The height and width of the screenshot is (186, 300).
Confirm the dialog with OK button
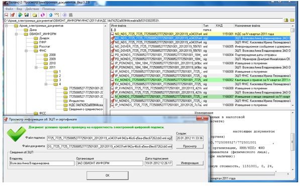108,175
